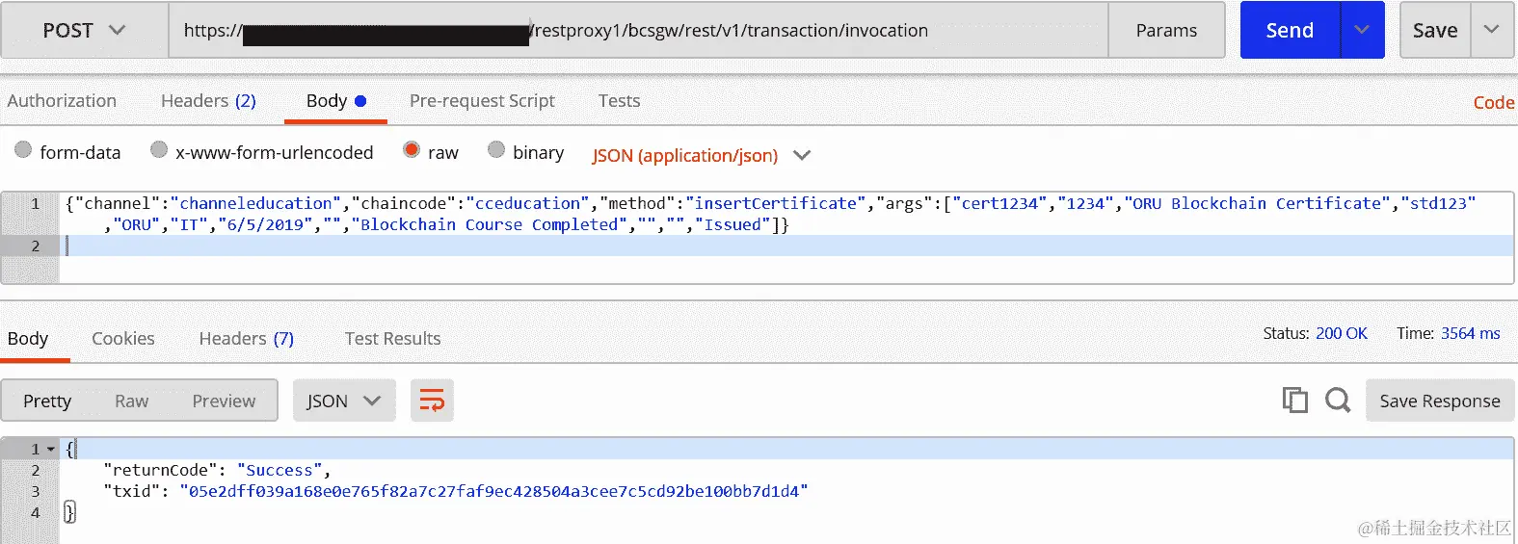Open the request Headers (2) tab

(208, 101)
